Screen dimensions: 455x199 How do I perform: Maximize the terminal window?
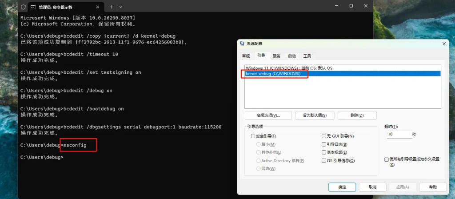click(x=351, y=6)
